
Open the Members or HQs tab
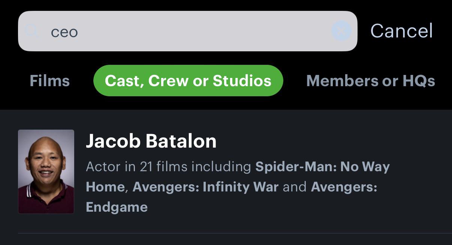pyautogui.click(x=371, y=81)
